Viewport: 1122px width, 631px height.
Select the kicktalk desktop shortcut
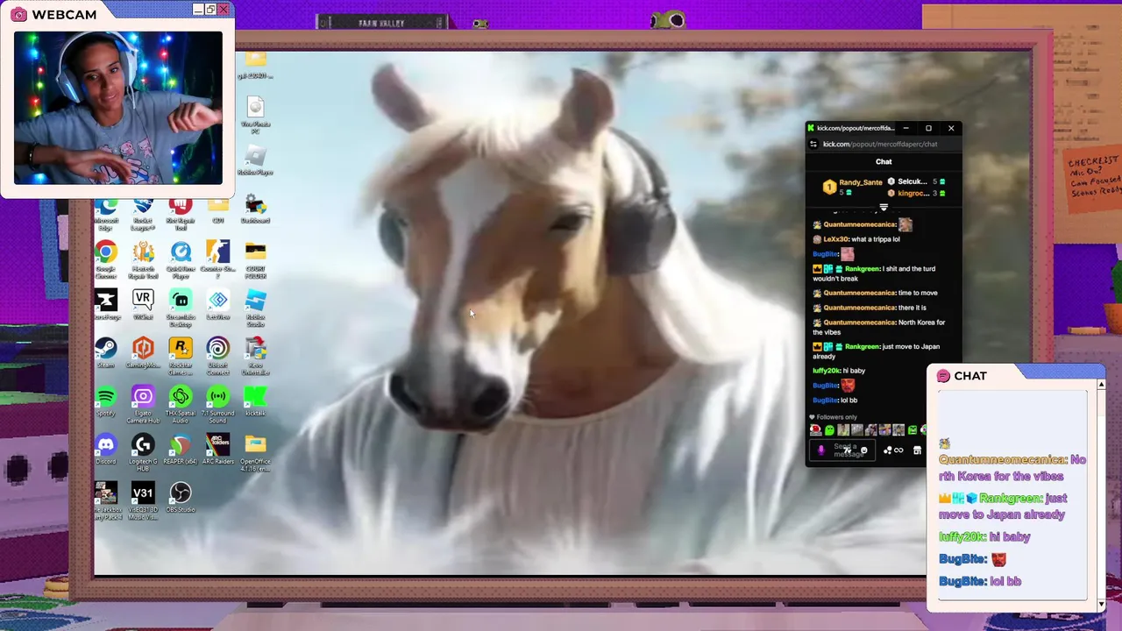[255, 401]
